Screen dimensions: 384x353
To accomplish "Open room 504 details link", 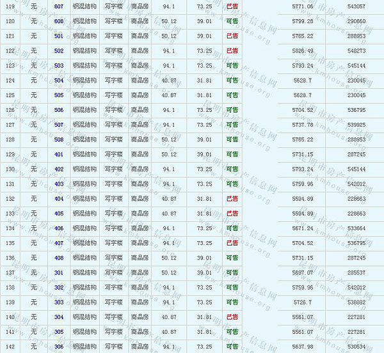I will point(59,81).
